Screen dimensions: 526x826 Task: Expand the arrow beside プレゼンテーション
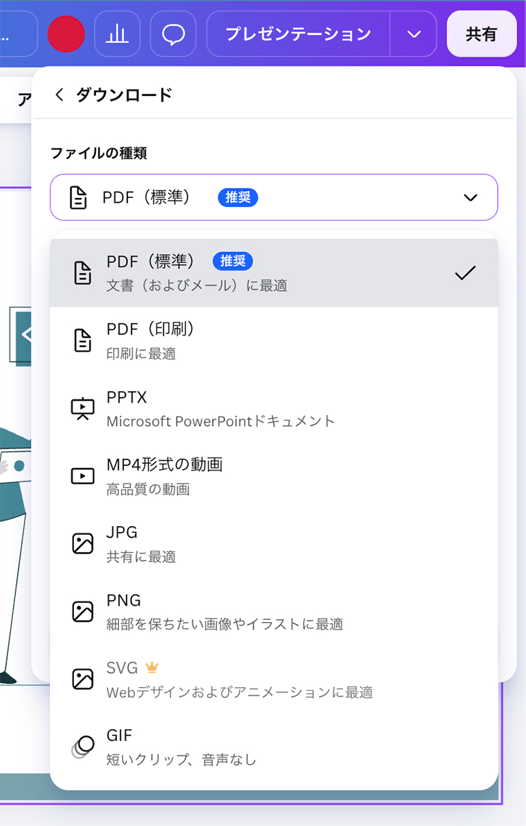(413, 34)
